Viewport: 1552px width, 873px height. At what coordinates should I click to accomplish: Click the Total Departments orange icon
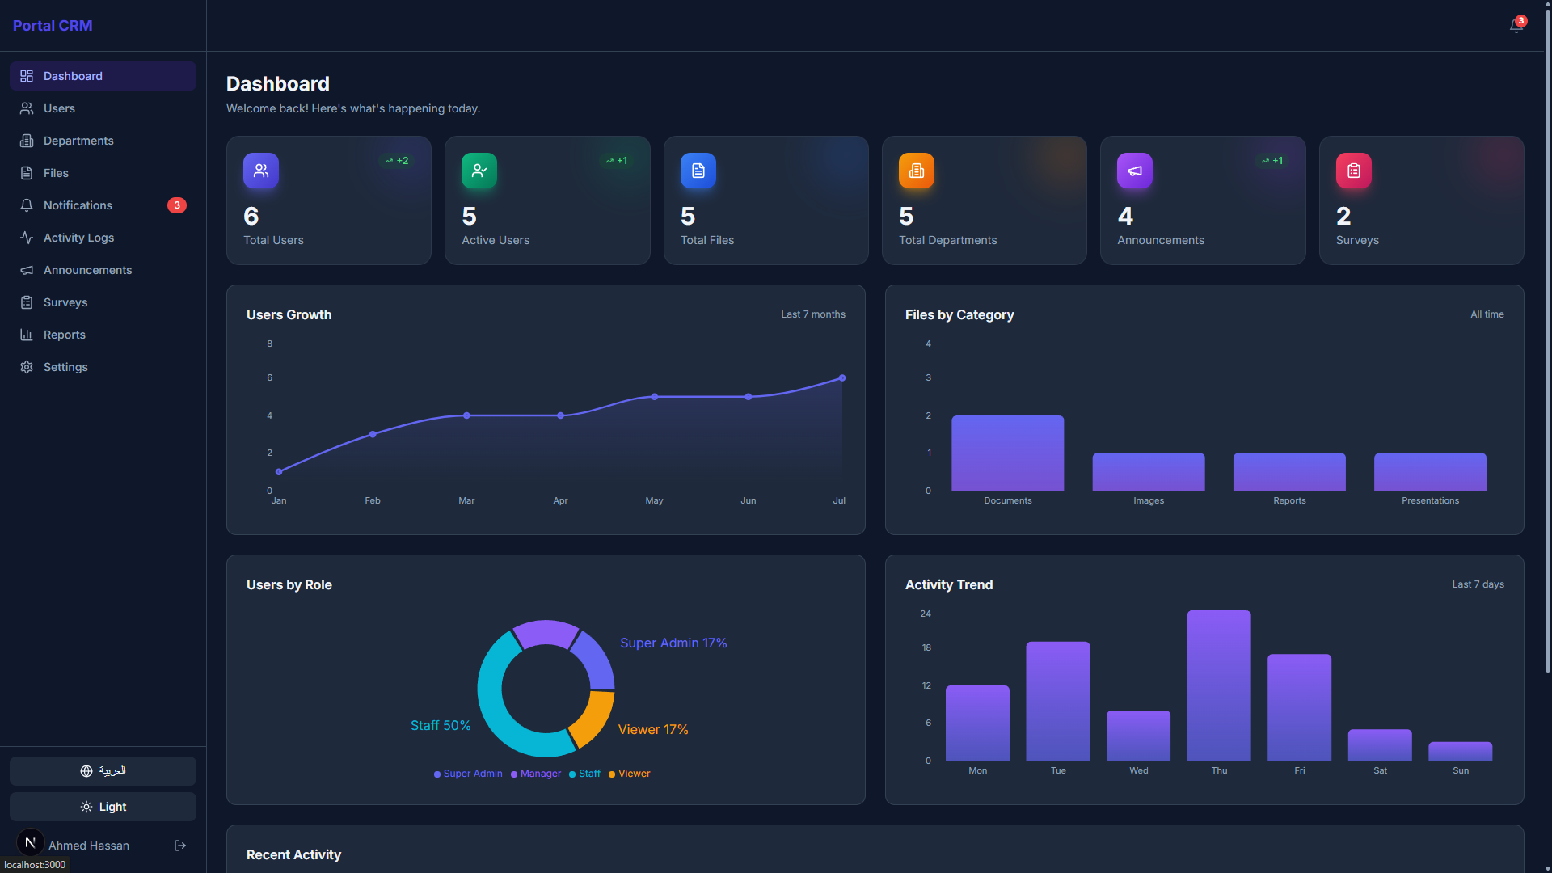point(917,171)
